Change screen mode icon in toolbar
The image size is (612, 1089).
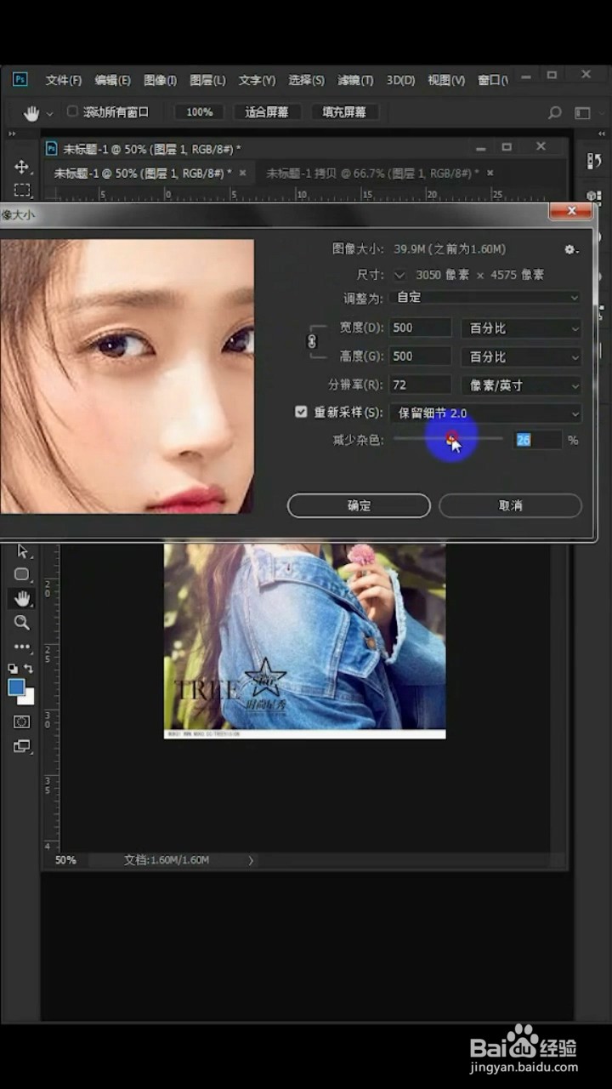(22, 746)
